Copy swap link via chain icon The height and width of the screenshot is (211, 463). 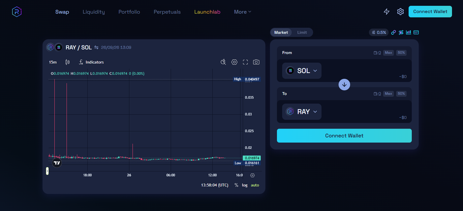393,32
